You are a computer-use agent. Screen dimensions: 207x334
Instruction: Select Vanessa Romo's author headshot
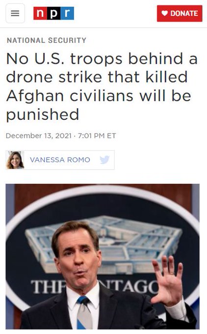tap(15, 160)
